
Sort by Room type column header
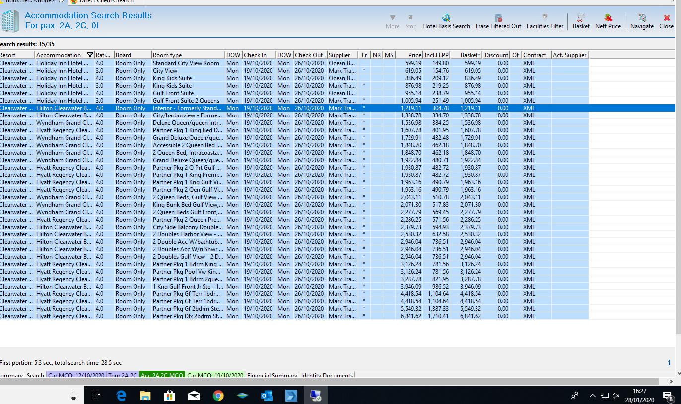pyautogui.click(x=188, y=55)
